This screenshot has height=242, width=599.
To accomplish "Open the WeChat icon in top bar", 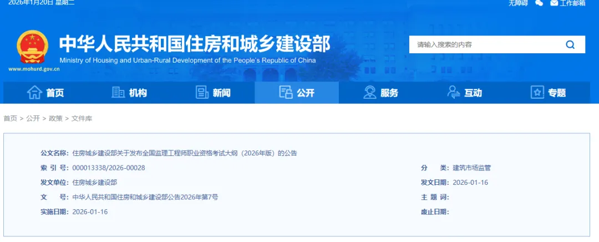I will click(539, 3).
